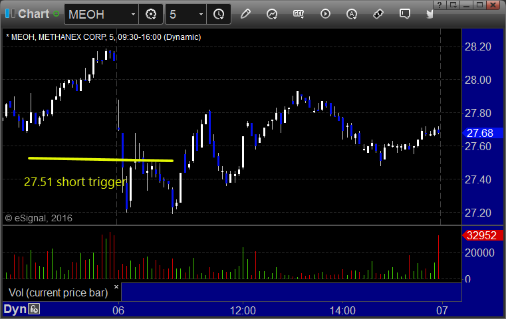Open the time template clock icon

[219, 14]
